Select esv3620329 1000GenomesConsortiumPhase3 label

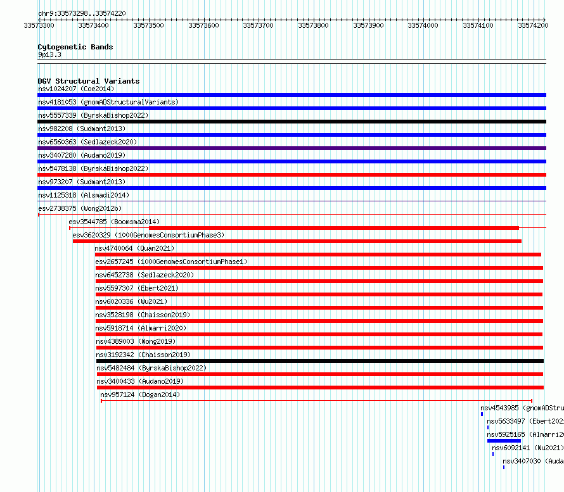[148, 235]
